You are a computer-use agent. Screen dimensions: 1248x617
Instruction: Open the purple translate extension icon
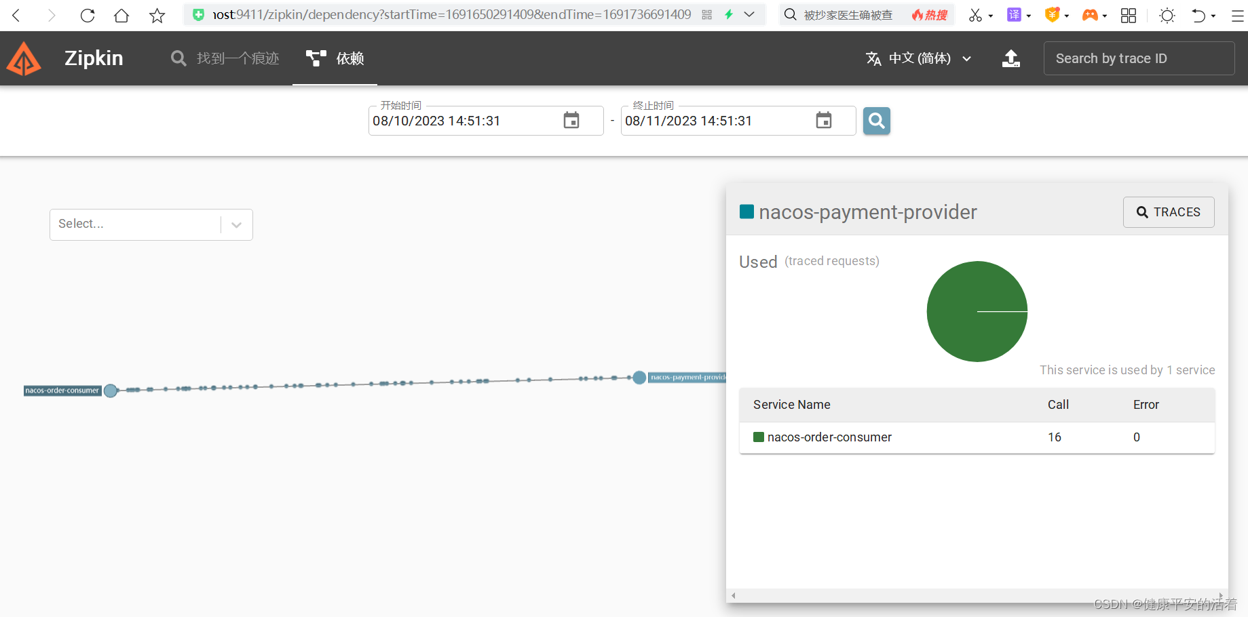(x=1014, y=14)
